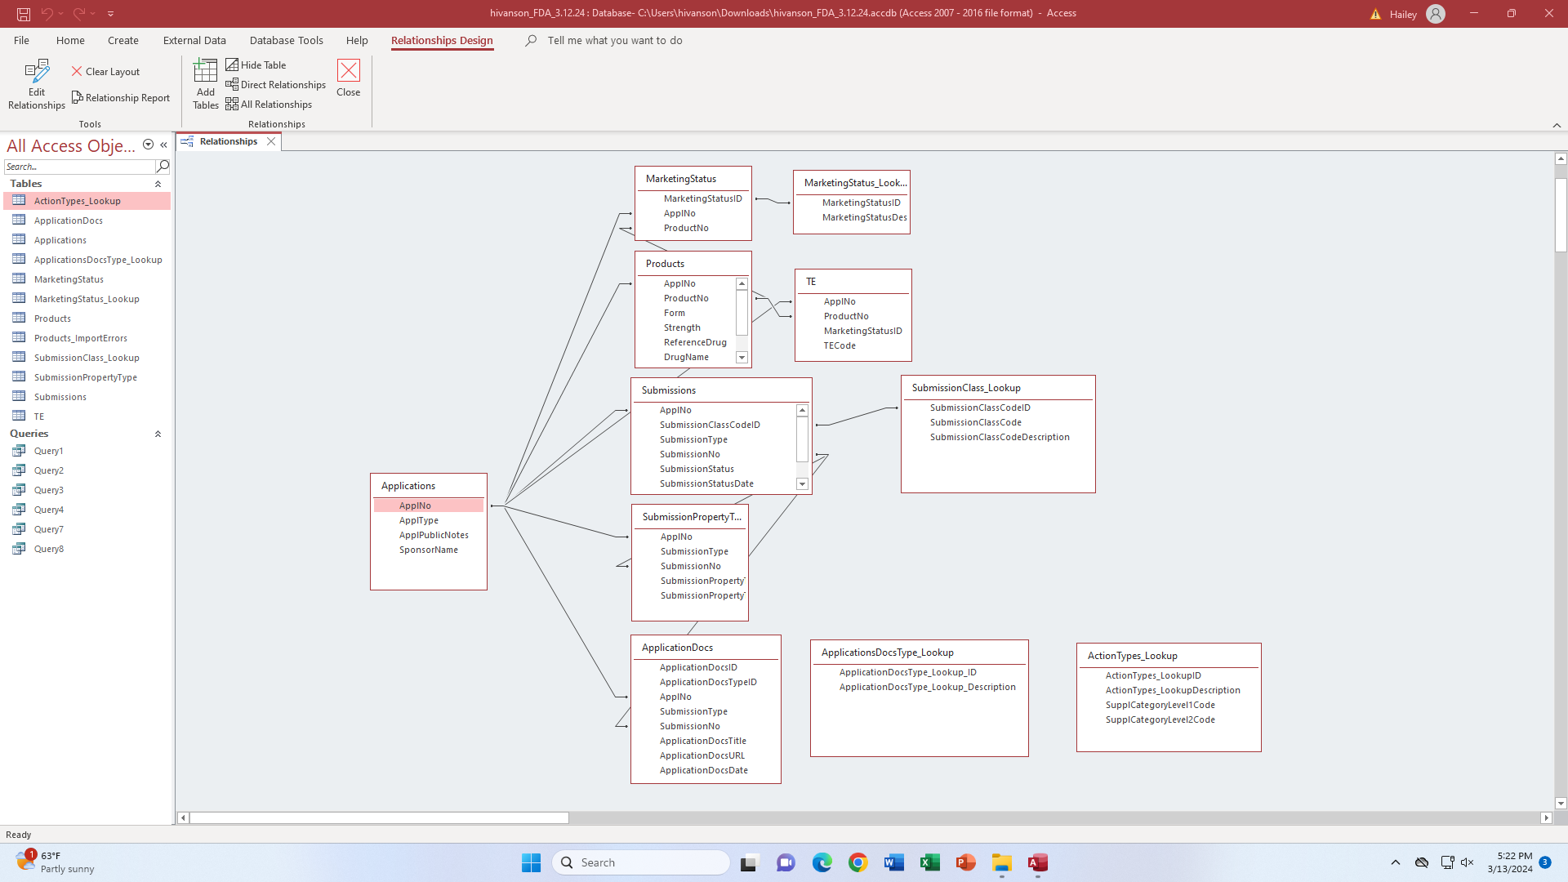Expand the Queries section in sidebar
Screen dimensions: 1568x882
click(158, 433)
